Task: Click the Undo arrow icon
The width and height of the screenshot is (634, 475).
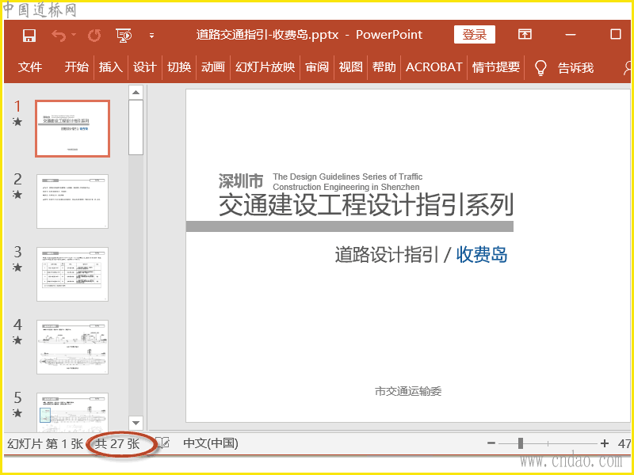Action: [x=59, y=36]
